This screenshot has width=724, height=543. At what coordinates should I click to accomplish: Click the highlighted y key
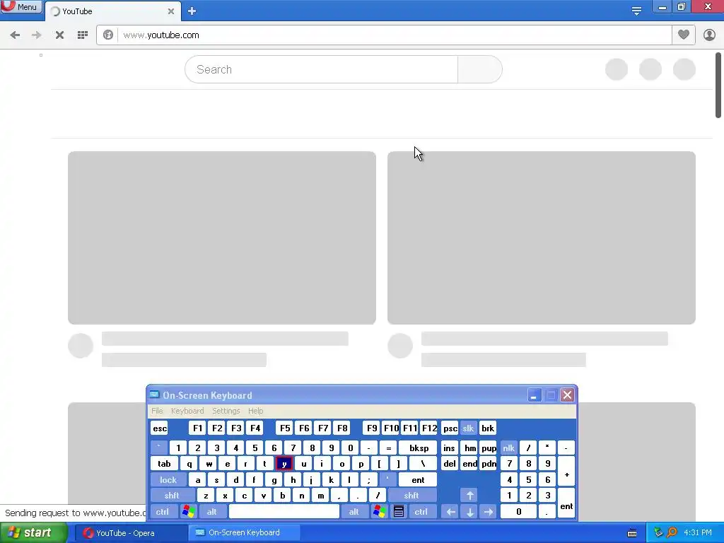284,464
